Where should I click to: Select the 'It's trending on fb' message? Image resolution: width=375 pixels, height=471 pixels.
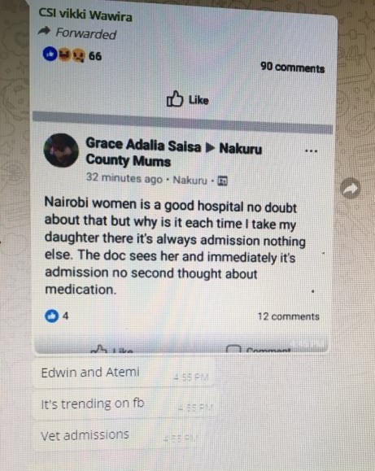(x=123, y=404)
